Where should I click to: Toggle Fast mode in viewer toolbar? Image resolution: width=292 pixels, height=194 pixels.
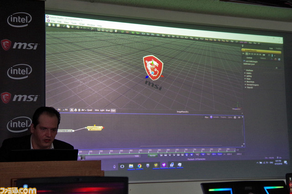pos(113,111)
